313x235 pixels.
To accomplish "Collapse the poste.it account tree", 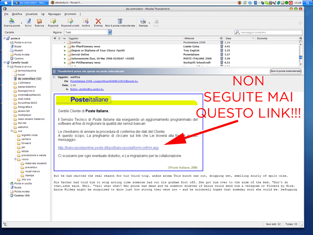I will click(x=4, y=38).
